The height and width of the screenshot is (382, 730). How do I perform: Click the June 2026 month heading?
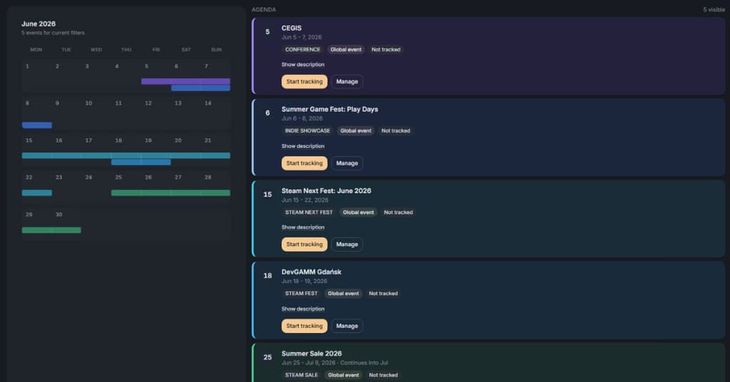pos(38,23)
